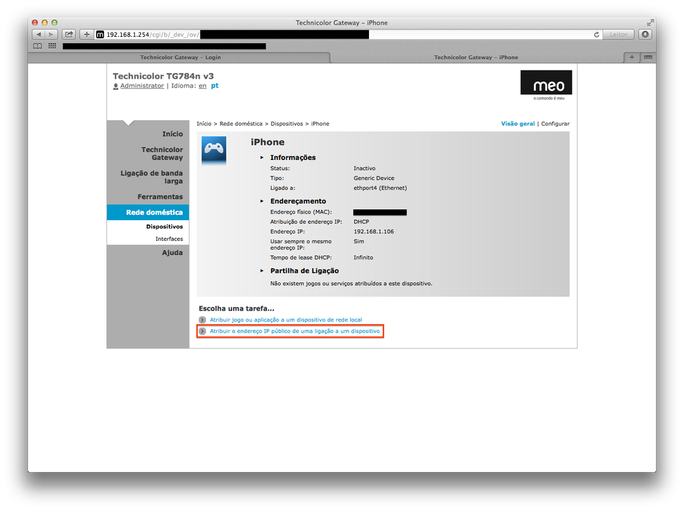684x511 pixels.
Task: Click the Safari forward arrow button
Action: 52,34
